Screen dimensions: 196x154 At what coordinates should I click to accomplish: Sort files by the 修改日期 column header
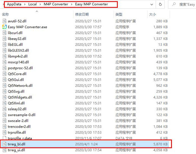coord(82,14)
